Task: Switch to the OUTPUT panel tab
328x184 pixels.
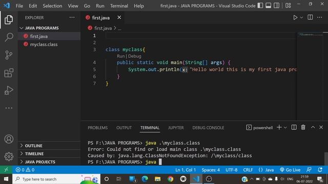Action: click(x=124, y=128)
